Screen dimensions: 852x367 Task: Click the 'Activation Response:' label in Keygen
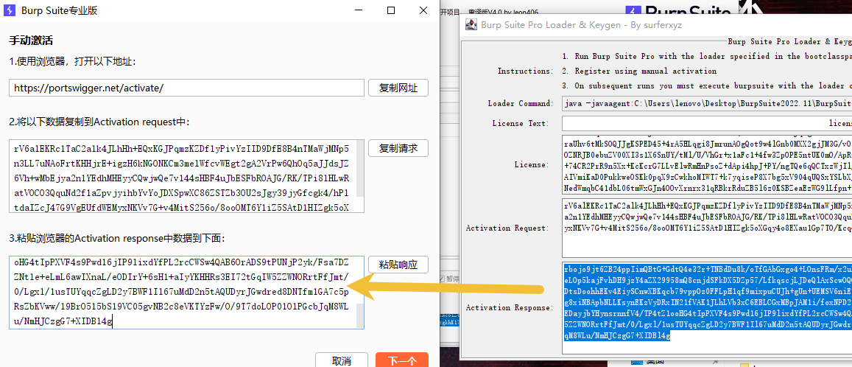click(x=510, y=308)
